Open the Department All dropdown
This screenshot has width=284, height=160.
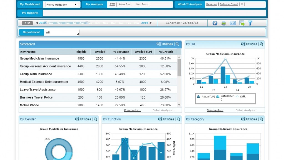pyautogui.click(x=62, y=33)
